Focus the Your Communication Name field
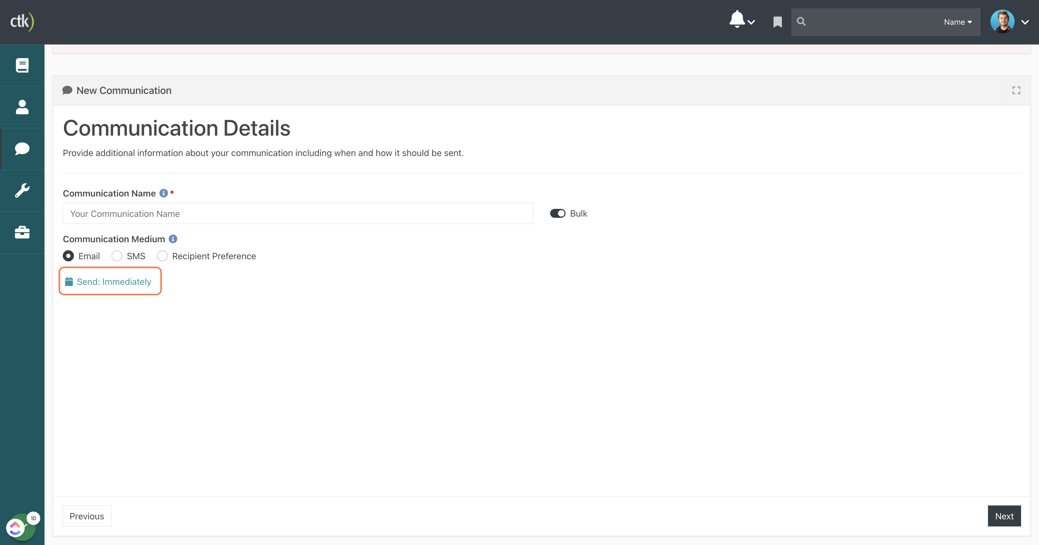1039x545 pixels. (x=298, y=213)
